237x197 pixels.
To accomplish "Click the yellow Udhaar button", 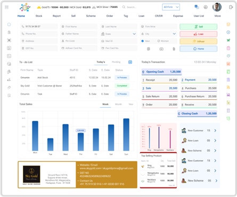I will [x=198, y=41].
